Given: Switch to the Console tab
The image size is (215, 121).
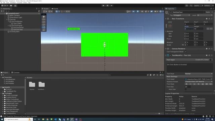Looking at the screenshot, I should click(x=15, y=73).
